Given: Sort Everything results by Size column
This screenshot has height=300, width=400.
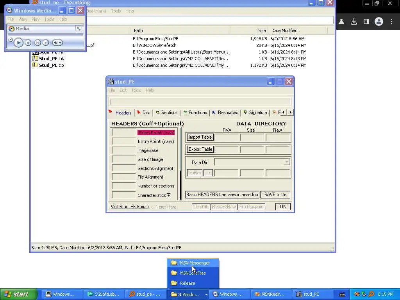Looking at the screenshot, I should (x=249, y=30).
